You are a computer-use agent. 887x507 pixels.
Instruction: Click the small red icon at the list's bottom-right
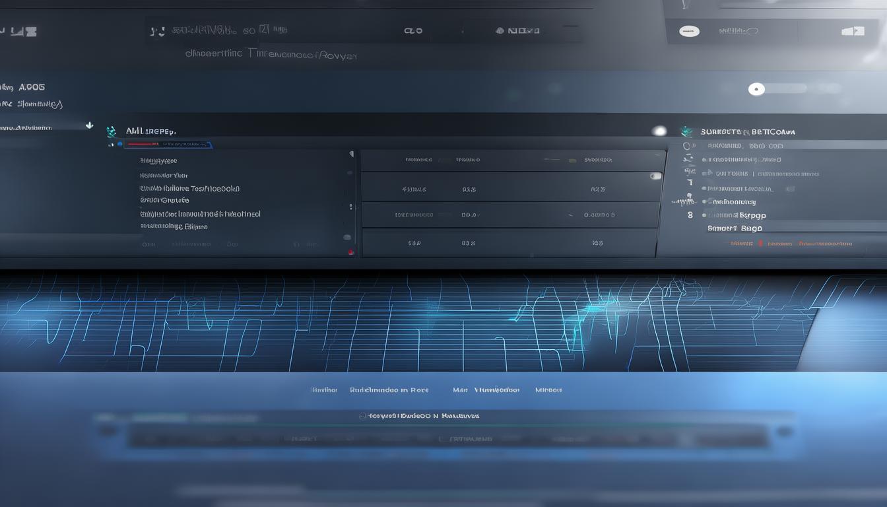point(351,252)
